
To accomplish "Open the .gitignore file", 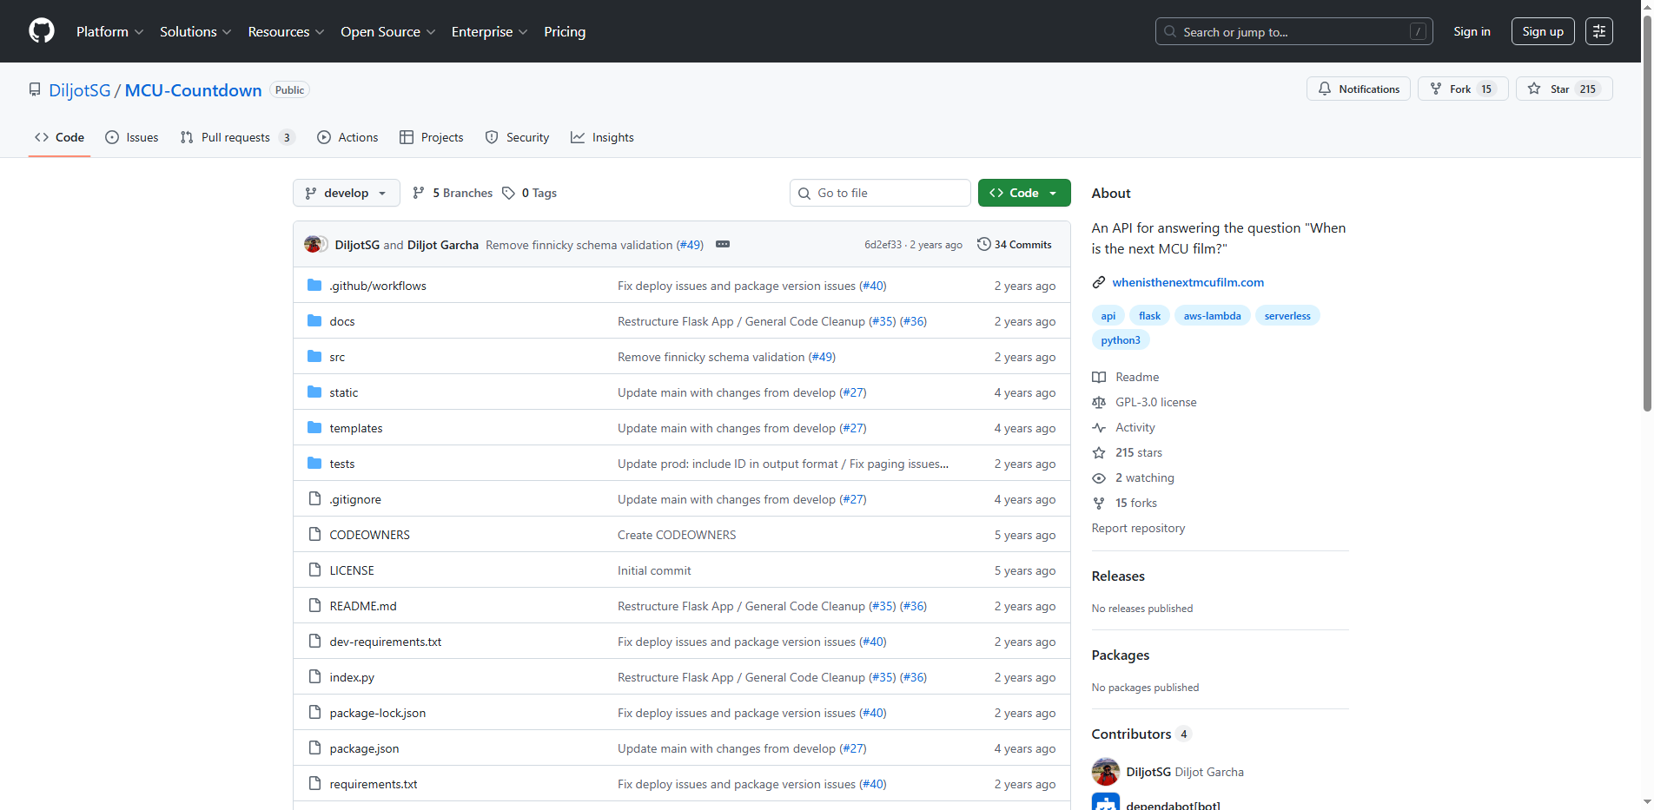I will (x=355, y=499).
